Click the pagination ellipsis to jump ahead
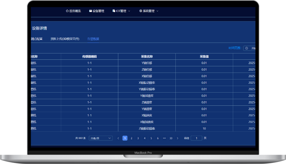286x164 pixels. click(164, 138)
